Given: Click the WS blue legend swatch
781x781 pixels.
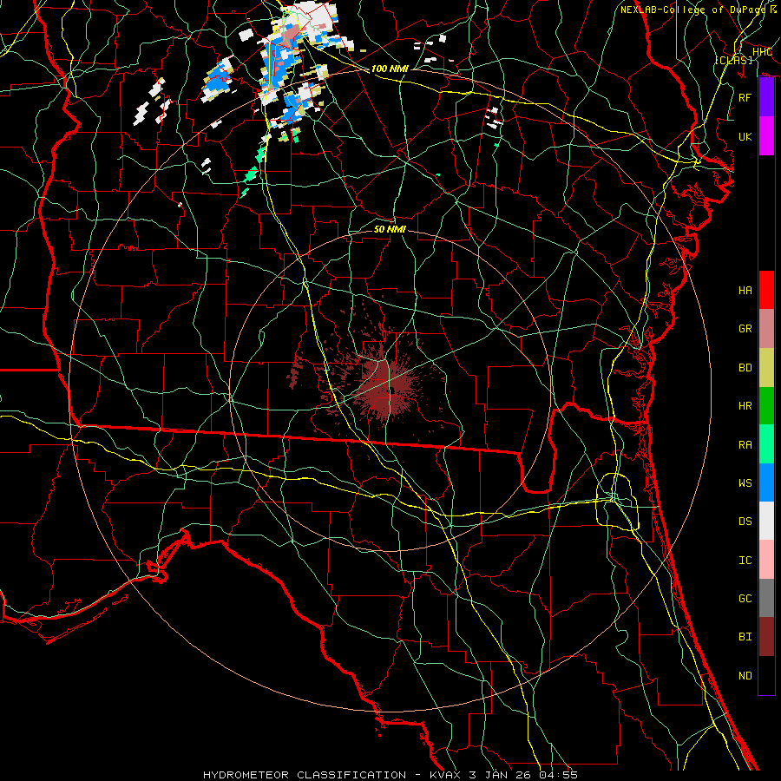Looking at the screenshot, I should coord(766,482).
